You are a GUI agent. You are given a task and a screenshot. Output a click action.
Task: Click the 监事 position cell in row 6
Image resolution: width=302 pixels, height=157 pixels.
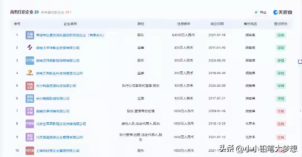(x=141, y=98)
